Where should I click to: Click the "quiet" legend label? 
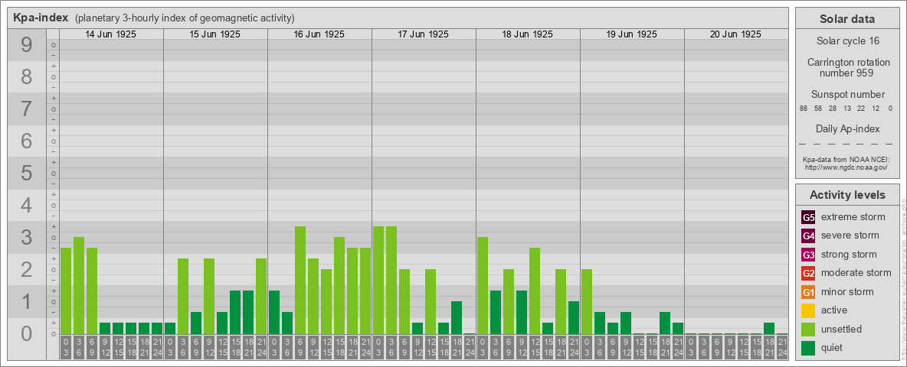tap(832, 347)
